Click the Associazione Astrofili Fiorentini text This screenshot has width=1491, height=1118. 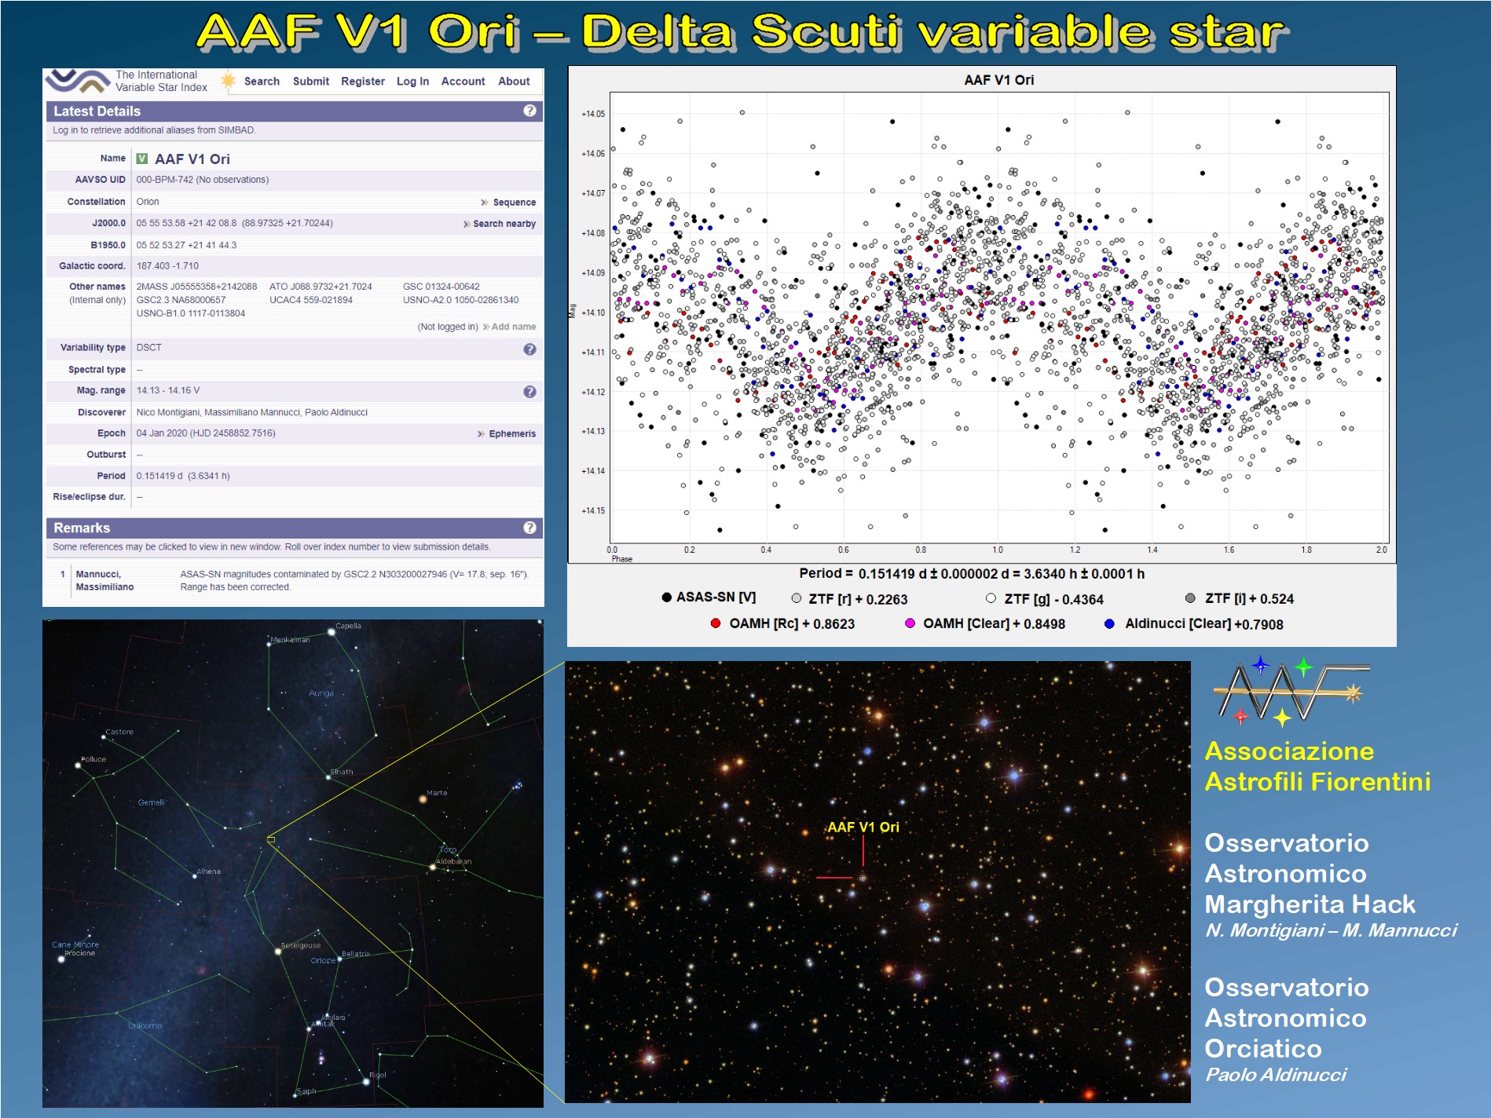point(1317,766)
